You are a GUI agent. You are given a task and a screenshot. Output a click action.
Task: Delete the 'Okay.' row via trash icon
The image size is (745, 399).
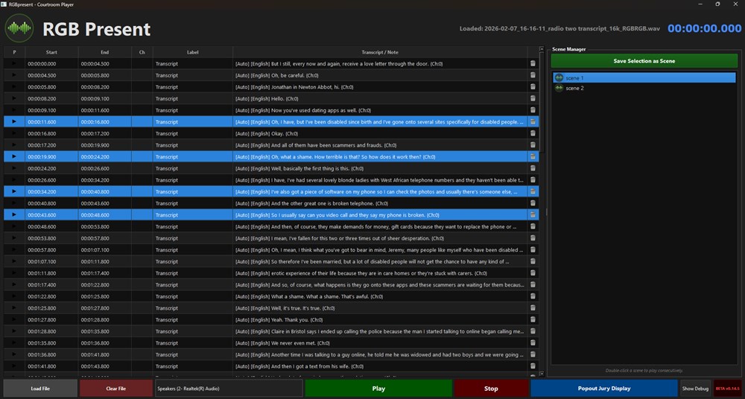coord(533,133)
